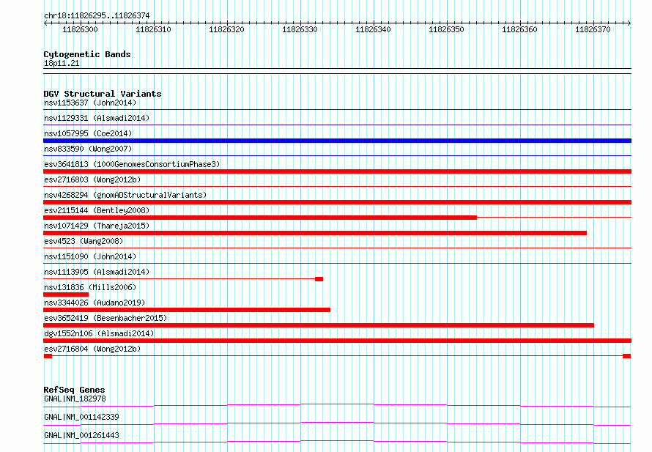Open nsv1113905 (Alsmadi2014) variant label
Image resolution: width=652 pixels, height=452 pixels.
click(x=97, y=272)
